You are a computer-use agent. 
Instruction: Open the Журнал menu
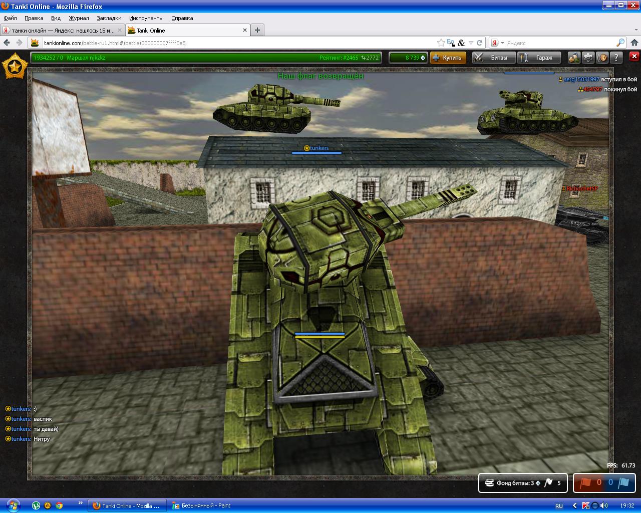79,18
